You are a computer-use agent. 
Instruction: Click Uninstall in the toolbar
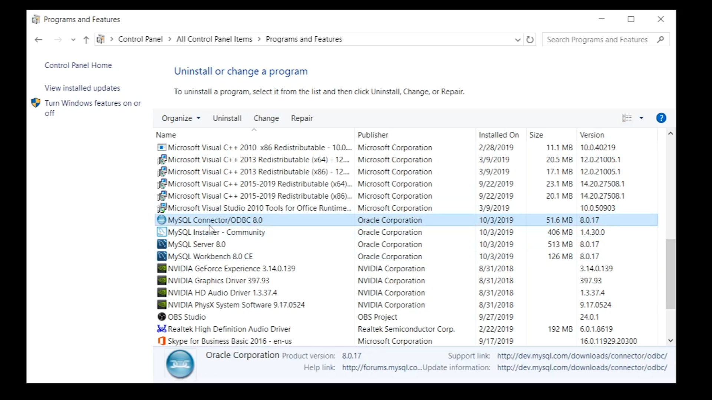pos(227,118)
